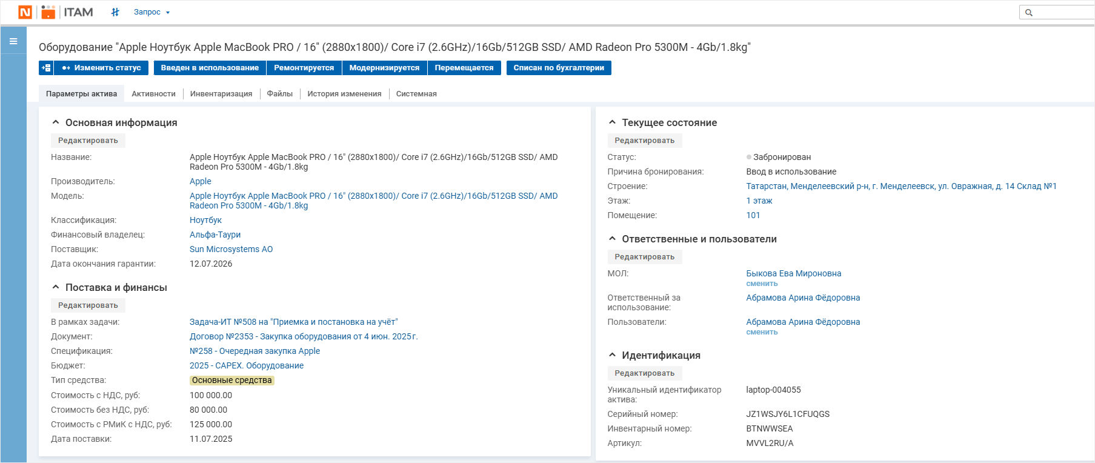Screen dimensions: 1095x463
Task: Click the Изменить статус button
Action: click(x=101, y=68)
